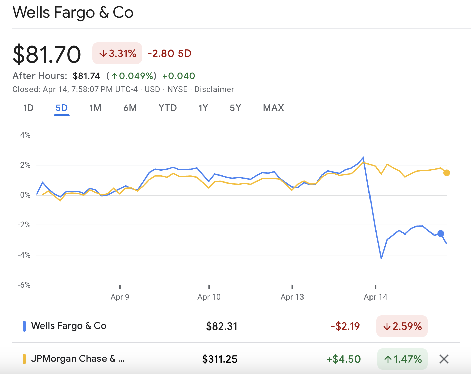Click the green up arrow next to After Hours
This screenshot has width=471, height=374.
pyautogui.click(x=114, y=76)
